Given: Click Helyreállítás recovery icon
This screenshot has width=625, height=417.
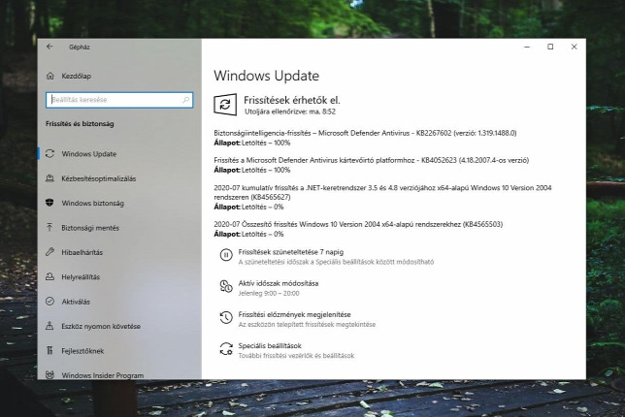Looking at the screenshot, I should 49,276.
